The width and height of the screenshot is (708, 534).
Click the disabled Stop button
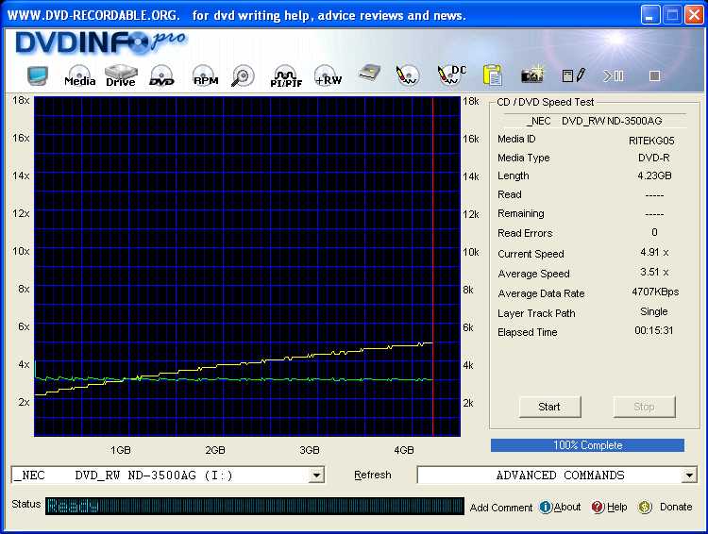(x=644, y=407)
